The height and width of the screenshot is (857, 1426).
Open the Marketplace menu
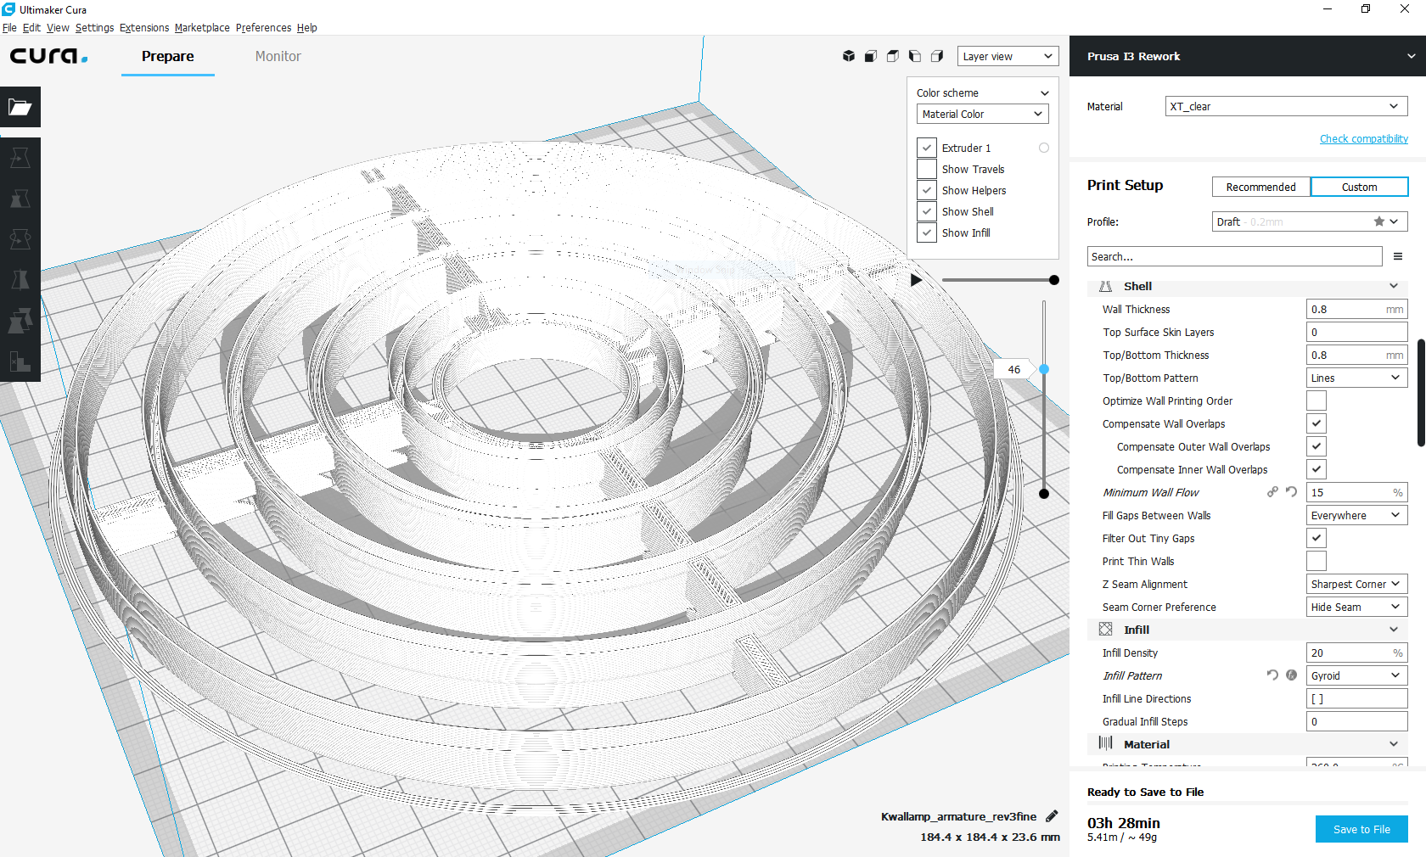click(202, 28)
